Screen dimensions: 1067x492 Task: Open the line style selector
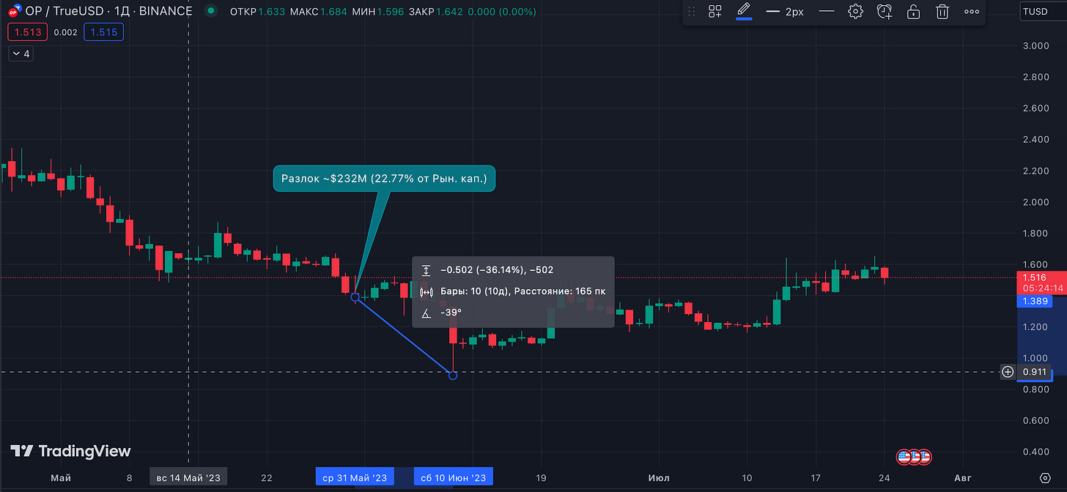pos(827,11)
